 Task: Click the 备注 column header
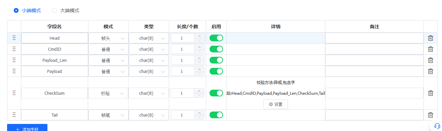[374, 26]
